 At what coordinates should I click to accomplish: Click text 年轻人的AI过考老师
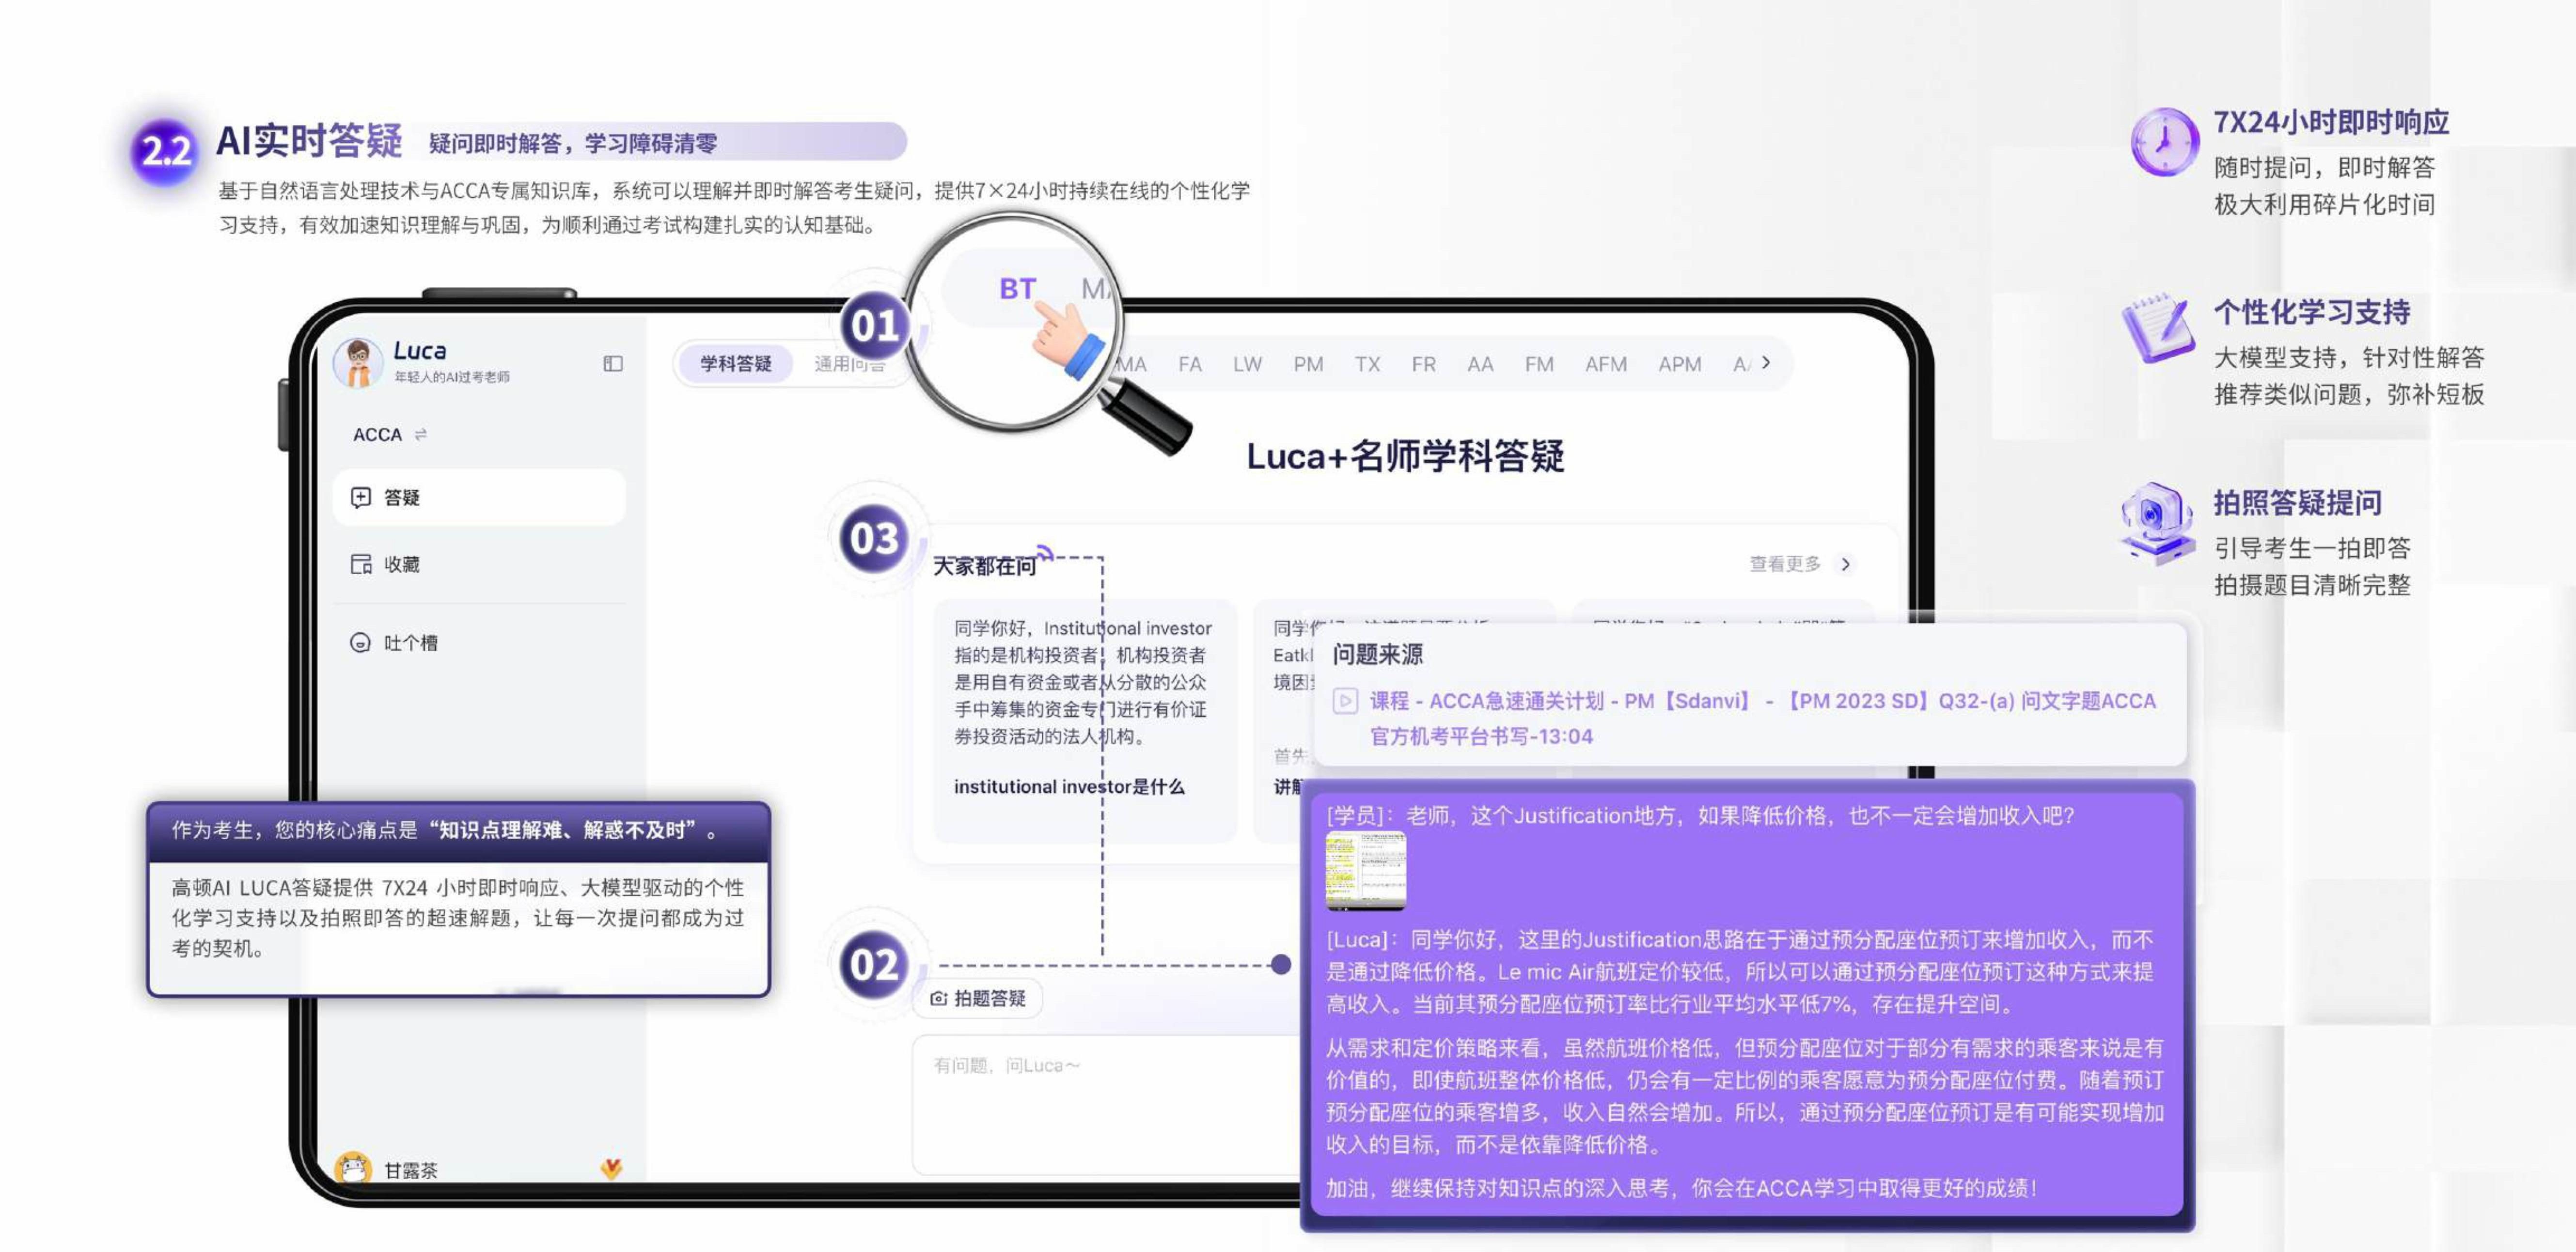point(451,377)
